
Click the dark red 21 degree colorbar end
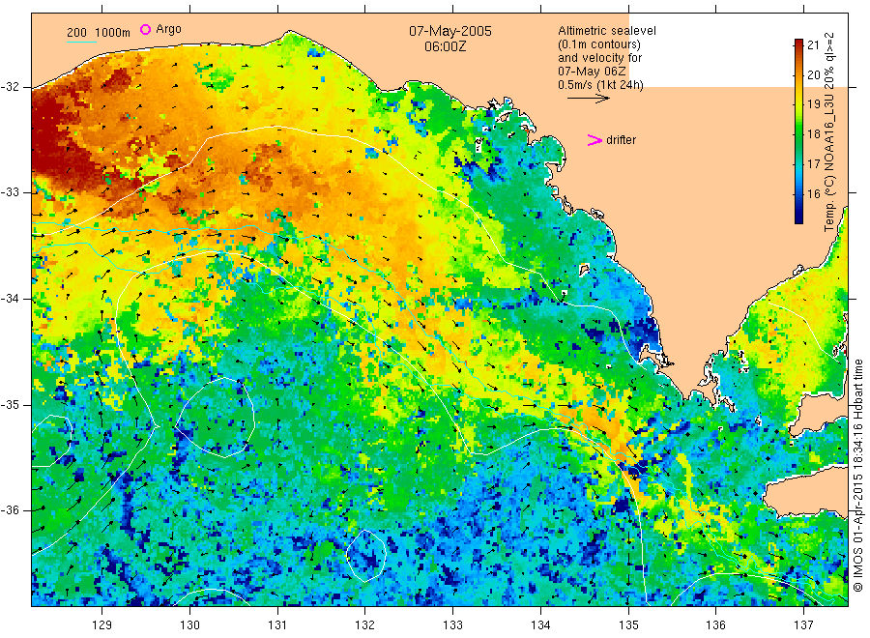(x=798, y=44)
